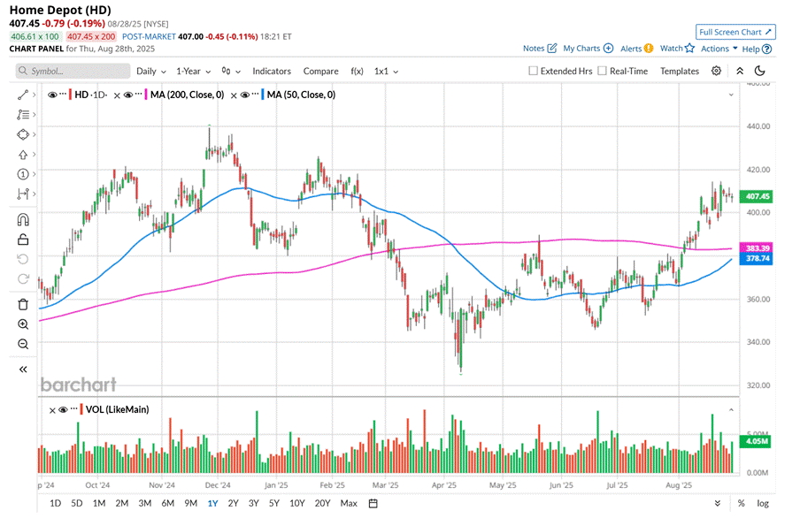800x518 pixels.
Task: Toggle the magnet snap tool
Action: pyautogui.click(x=23, y=220)
